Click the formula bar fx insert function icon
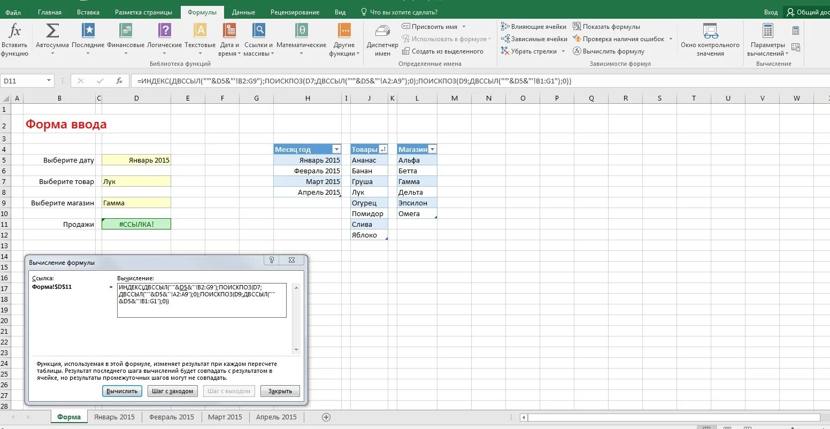This screenshot has height=429, width=830. click(119, 81)
